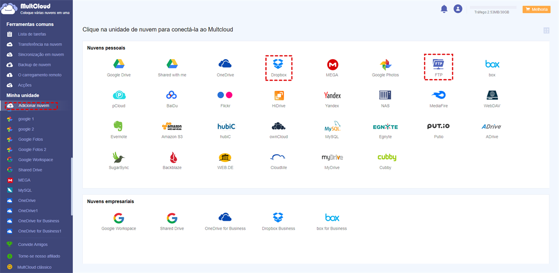Select the hubiC cloud
559x273 pixels.
coord(225,130)
